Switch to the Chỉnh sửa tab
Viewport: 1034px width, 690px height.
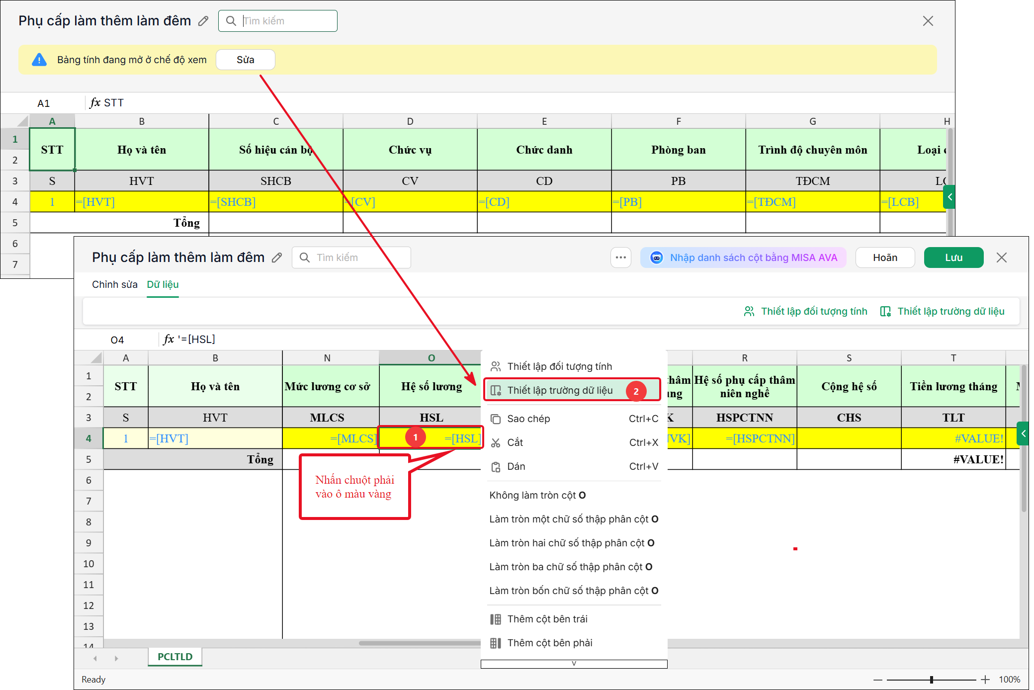click(x=115, y=284)
